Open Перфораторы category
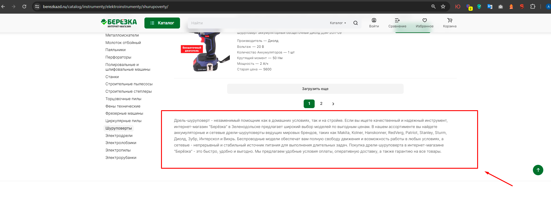The width and height of the screenshot is (551, 199). pos(118,57)
